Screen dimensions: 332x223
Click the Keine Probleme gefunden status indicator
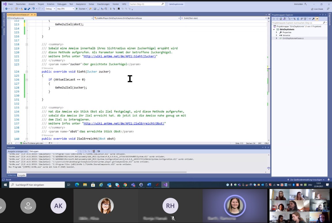click(x=32, y=143)
